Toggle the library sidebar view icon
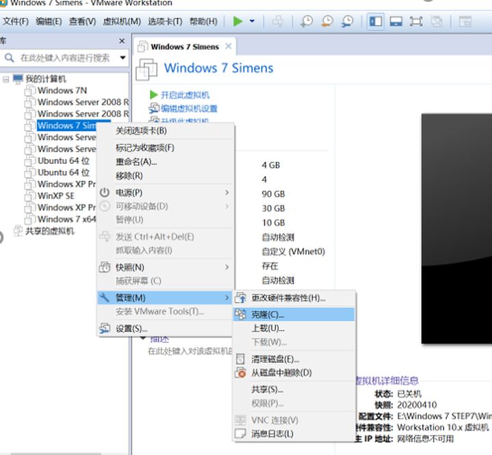Image resolution: width=492 pixels, height=455 pixels. point(376,21)
